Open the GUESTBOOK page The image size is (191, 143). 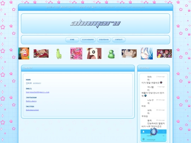point(104,40)
